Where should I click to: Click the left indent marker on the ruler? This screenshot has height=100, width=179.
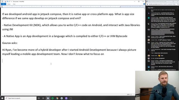[x=2, y=7]
